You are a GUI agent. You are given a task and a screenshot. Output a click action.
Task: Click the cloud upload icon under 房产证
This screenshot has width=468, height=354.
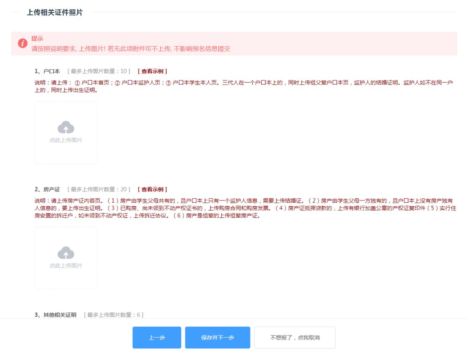pyautogui.click(x=66, y=253)
